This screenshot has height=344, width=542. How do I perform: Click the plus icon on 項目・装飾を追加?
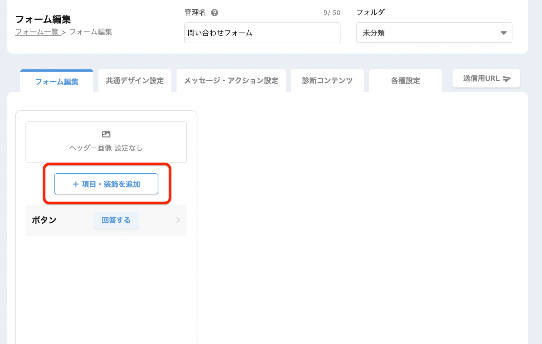(x=76, y=184)
